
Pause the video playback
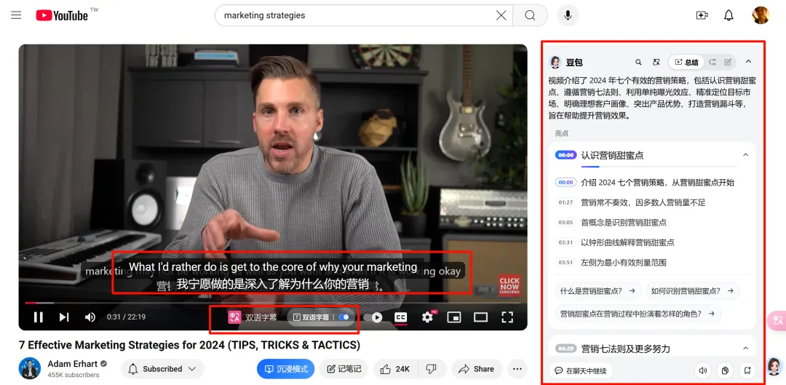(x=38, y=317)
